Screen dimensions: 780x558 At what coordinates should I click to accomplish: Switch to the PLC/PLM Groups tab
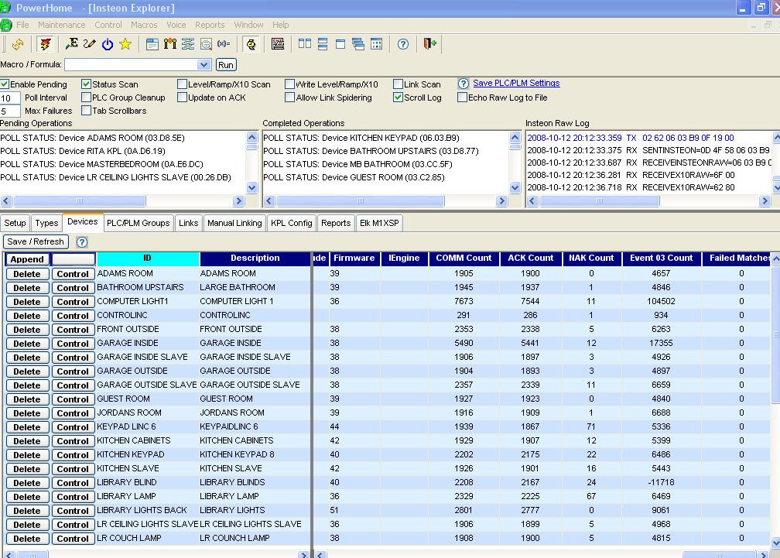(x=139, y=224)
